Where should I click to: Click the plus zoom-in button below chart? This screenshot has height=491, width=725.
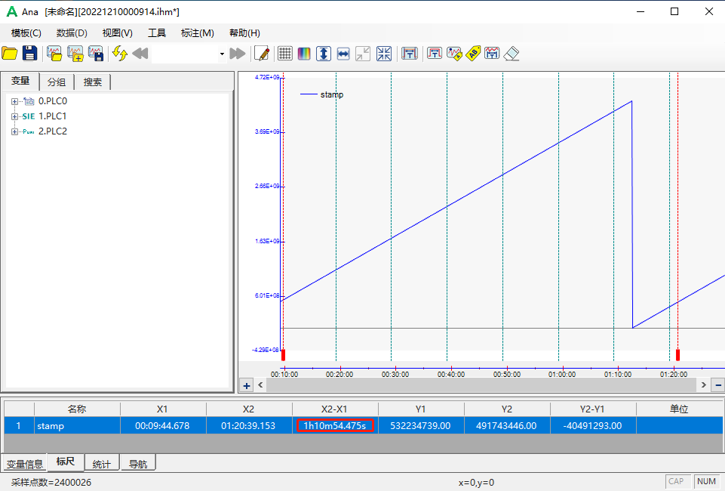(x=247, y=385)
